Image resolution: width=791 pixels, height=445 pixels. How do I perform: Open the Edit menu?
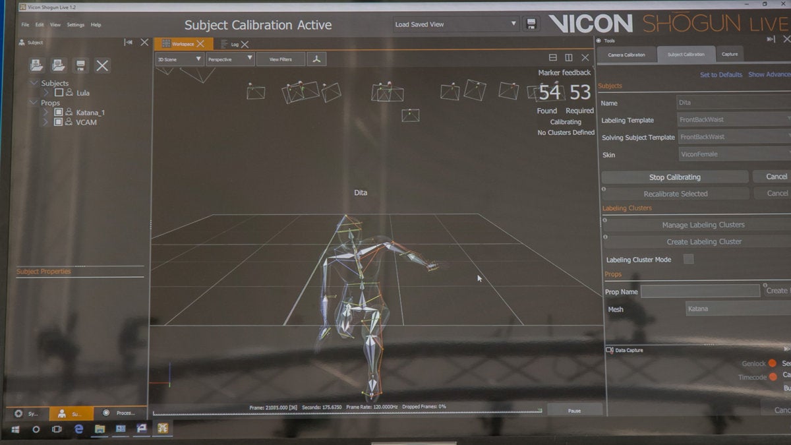coord(40,25)
